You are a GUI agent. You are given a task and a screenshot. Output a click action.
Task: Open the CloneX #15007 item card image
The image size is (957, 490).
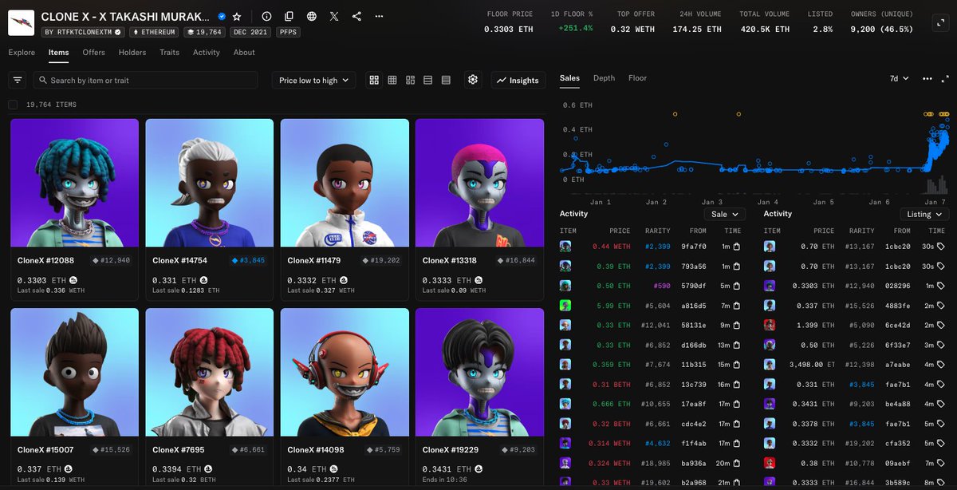(x=74, y=372)
